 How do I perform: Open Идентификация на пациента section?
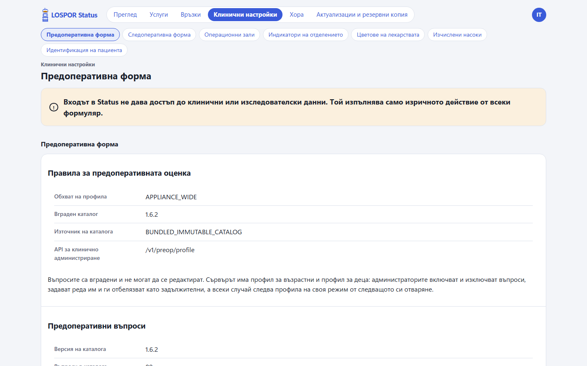pos(84,50)
